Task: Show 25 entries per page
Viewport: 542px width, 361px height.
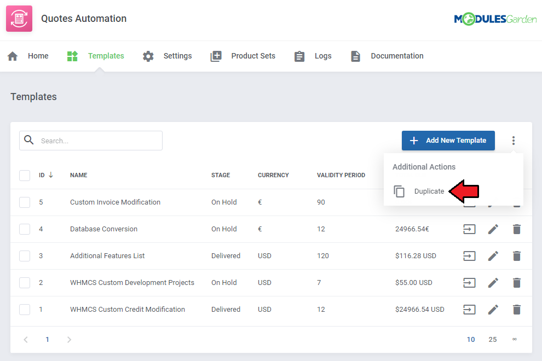Action: click(493, 340)
